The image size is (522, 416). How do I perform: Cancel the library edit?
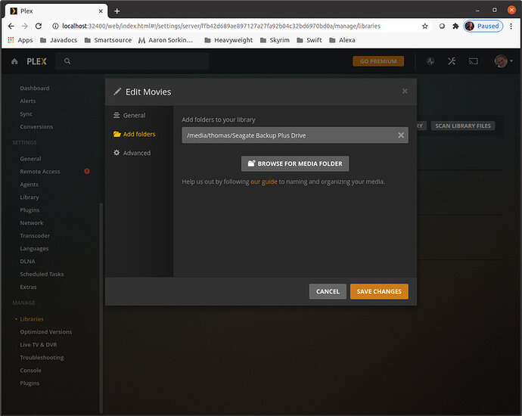[x=328, y=291]
